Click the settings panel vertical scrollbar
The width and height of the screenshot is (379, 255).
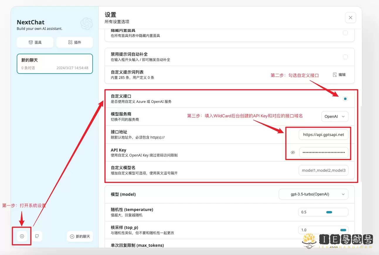coord(361,144)
